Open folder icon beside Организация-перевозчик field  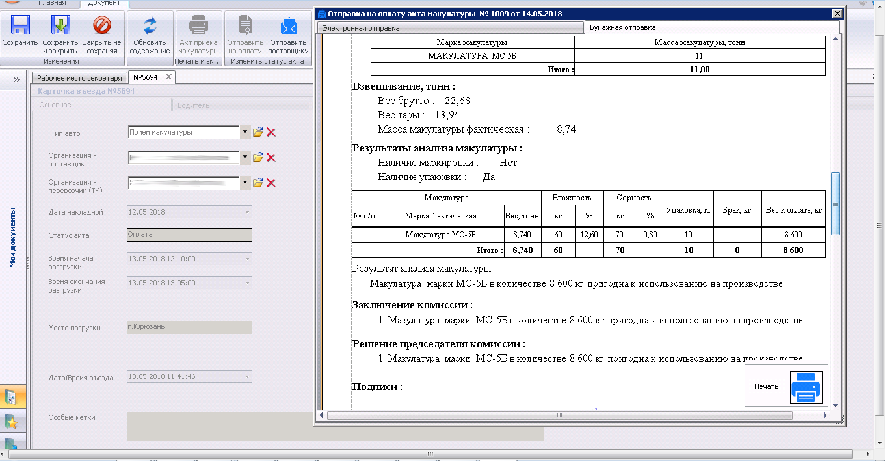click(x=258, y=183)
